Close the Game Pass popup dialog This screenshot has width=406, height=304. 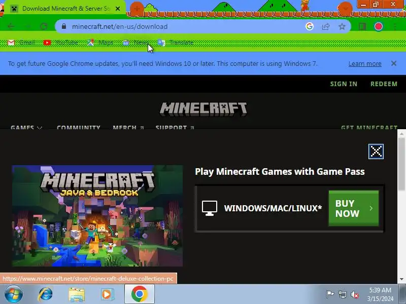(376, 151)
